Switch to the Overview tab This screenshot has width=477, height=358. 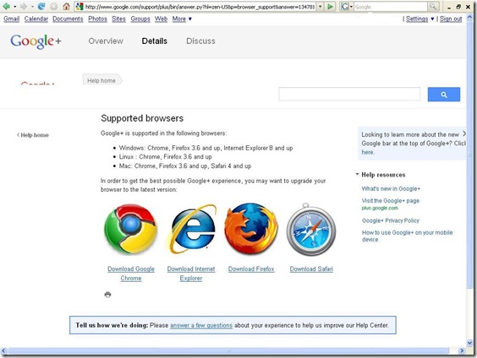106,41
